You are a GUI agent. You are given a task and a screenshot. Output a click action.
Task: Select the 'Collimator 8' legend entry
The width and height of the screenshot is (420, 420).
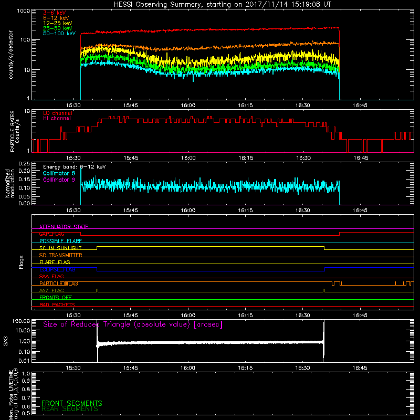coord(59,173)
